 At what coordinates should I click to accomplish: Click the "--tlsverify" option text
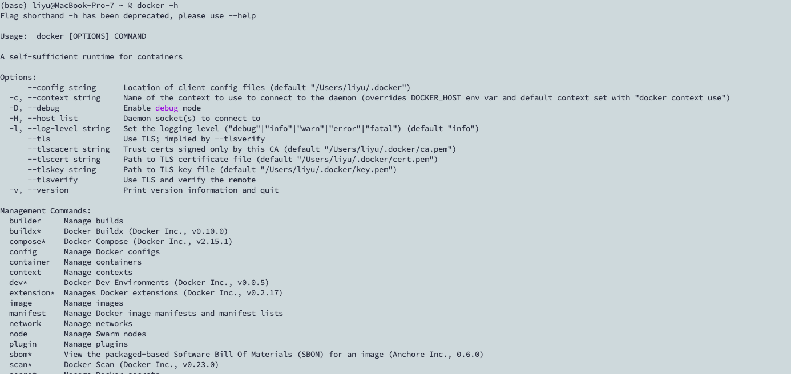pyautogui.click(x=53, y=180)
